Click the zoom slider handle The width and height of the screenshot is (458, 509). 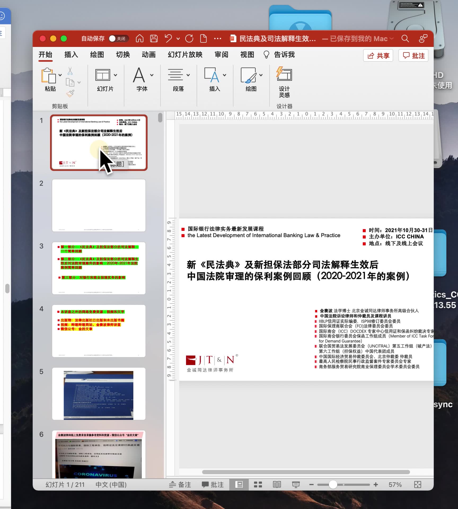(x=333, y=485)
